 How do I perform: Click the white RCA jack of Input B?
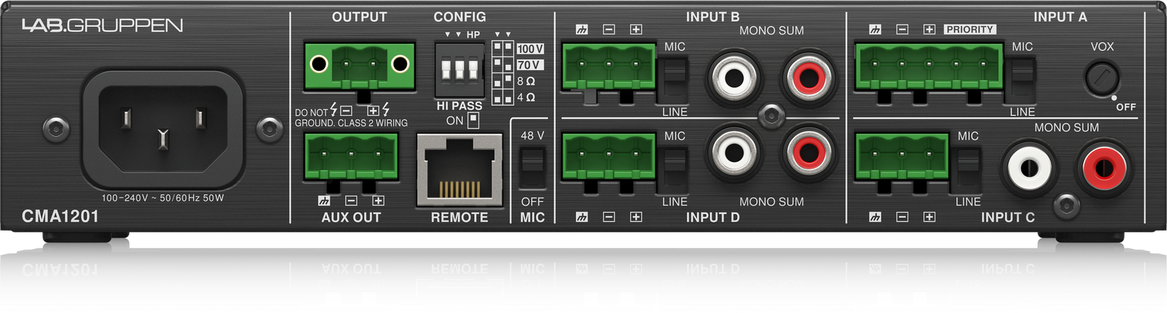click(x=736, y=76)
